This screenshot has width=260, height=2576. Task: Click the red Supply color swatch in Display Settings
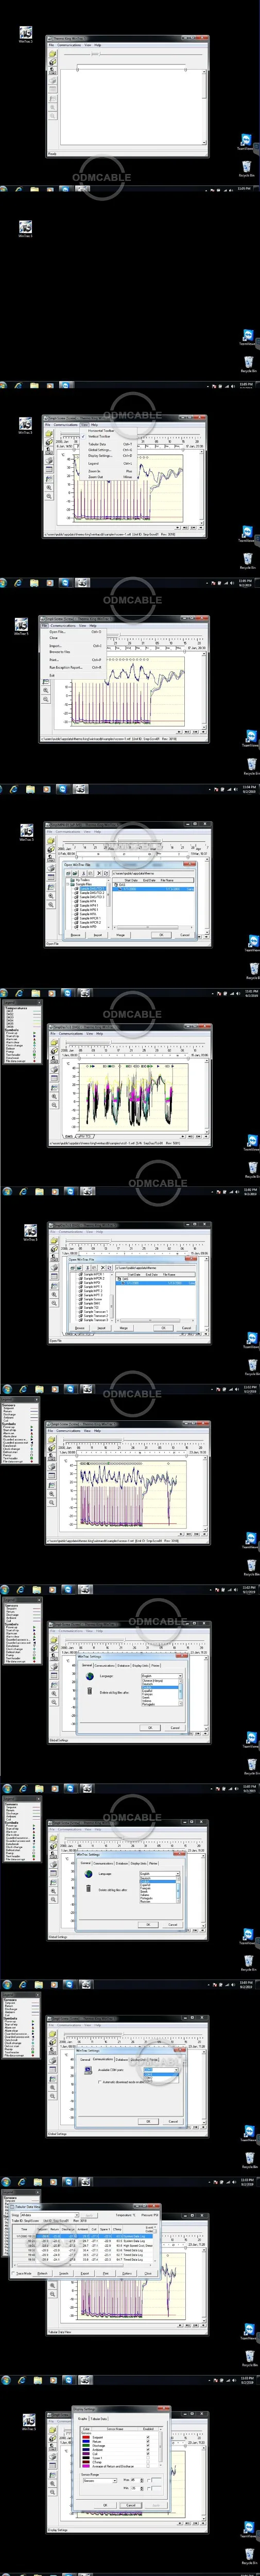(x=86, y=2437)
